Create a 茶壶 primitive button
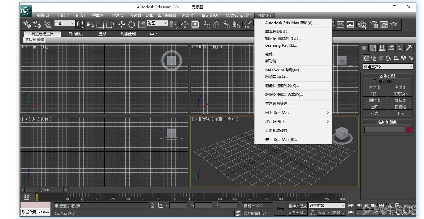The width and height of the screenshot is (424, 219). coord(374,113)
